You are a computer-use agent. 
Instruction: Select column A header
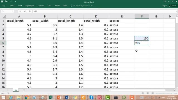click(19, 16)
